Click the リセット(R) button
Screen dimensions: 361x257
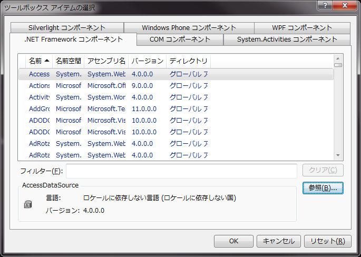click(328, 241)
